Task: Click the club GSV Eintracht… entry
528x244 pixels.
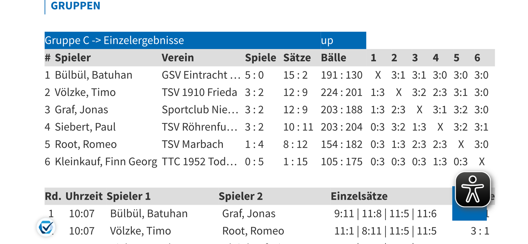Action: coord(201,75)
